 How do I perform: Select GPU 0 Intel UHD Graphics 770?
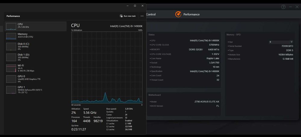pyautogui.click(x=36, y=79)
